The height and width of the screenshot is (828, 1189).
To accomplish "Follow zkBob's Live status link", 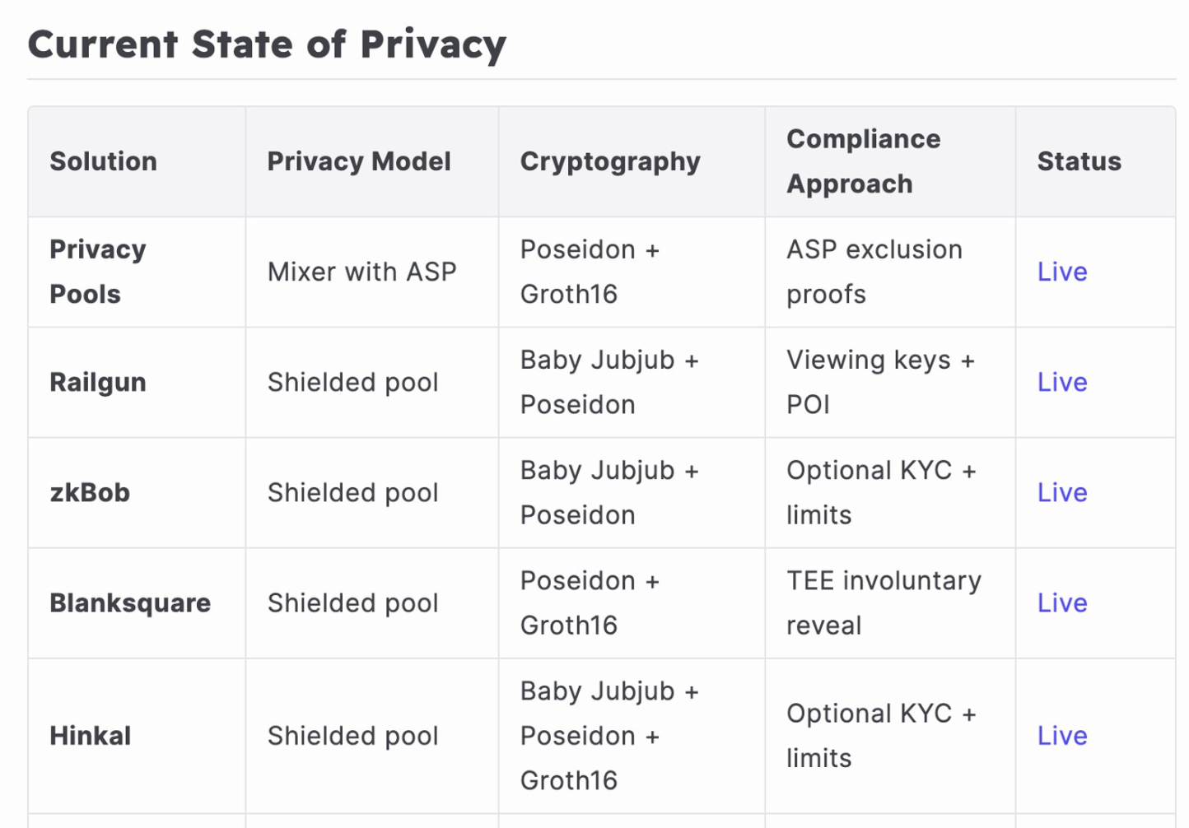I will pos(1062,493).
